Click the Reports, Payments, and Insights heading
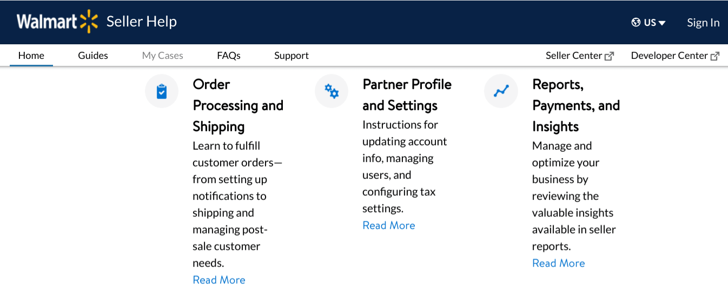The height and width of the screenshot is (307, 728). pyautogui.click(x=576, y=105)
